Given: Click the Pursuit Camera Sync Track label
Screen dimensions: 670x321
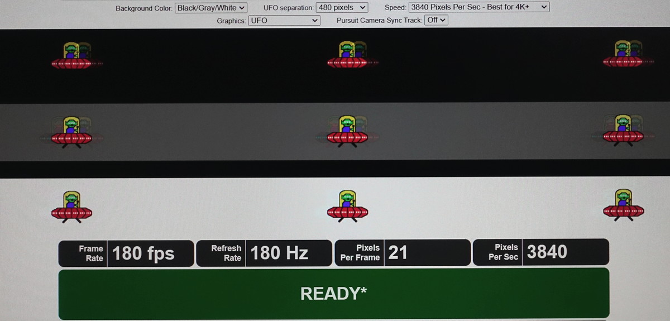Looking at the screenshot, I should tap(379, 20).
